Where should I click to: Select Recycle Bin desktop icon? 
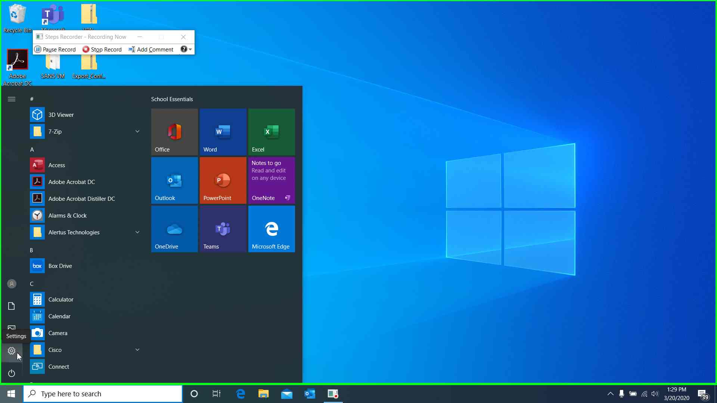[x=17, y=19]
